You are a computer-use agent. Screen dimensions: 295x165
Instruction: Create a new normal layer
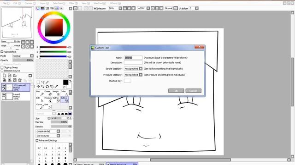click(x=4, y=76)
